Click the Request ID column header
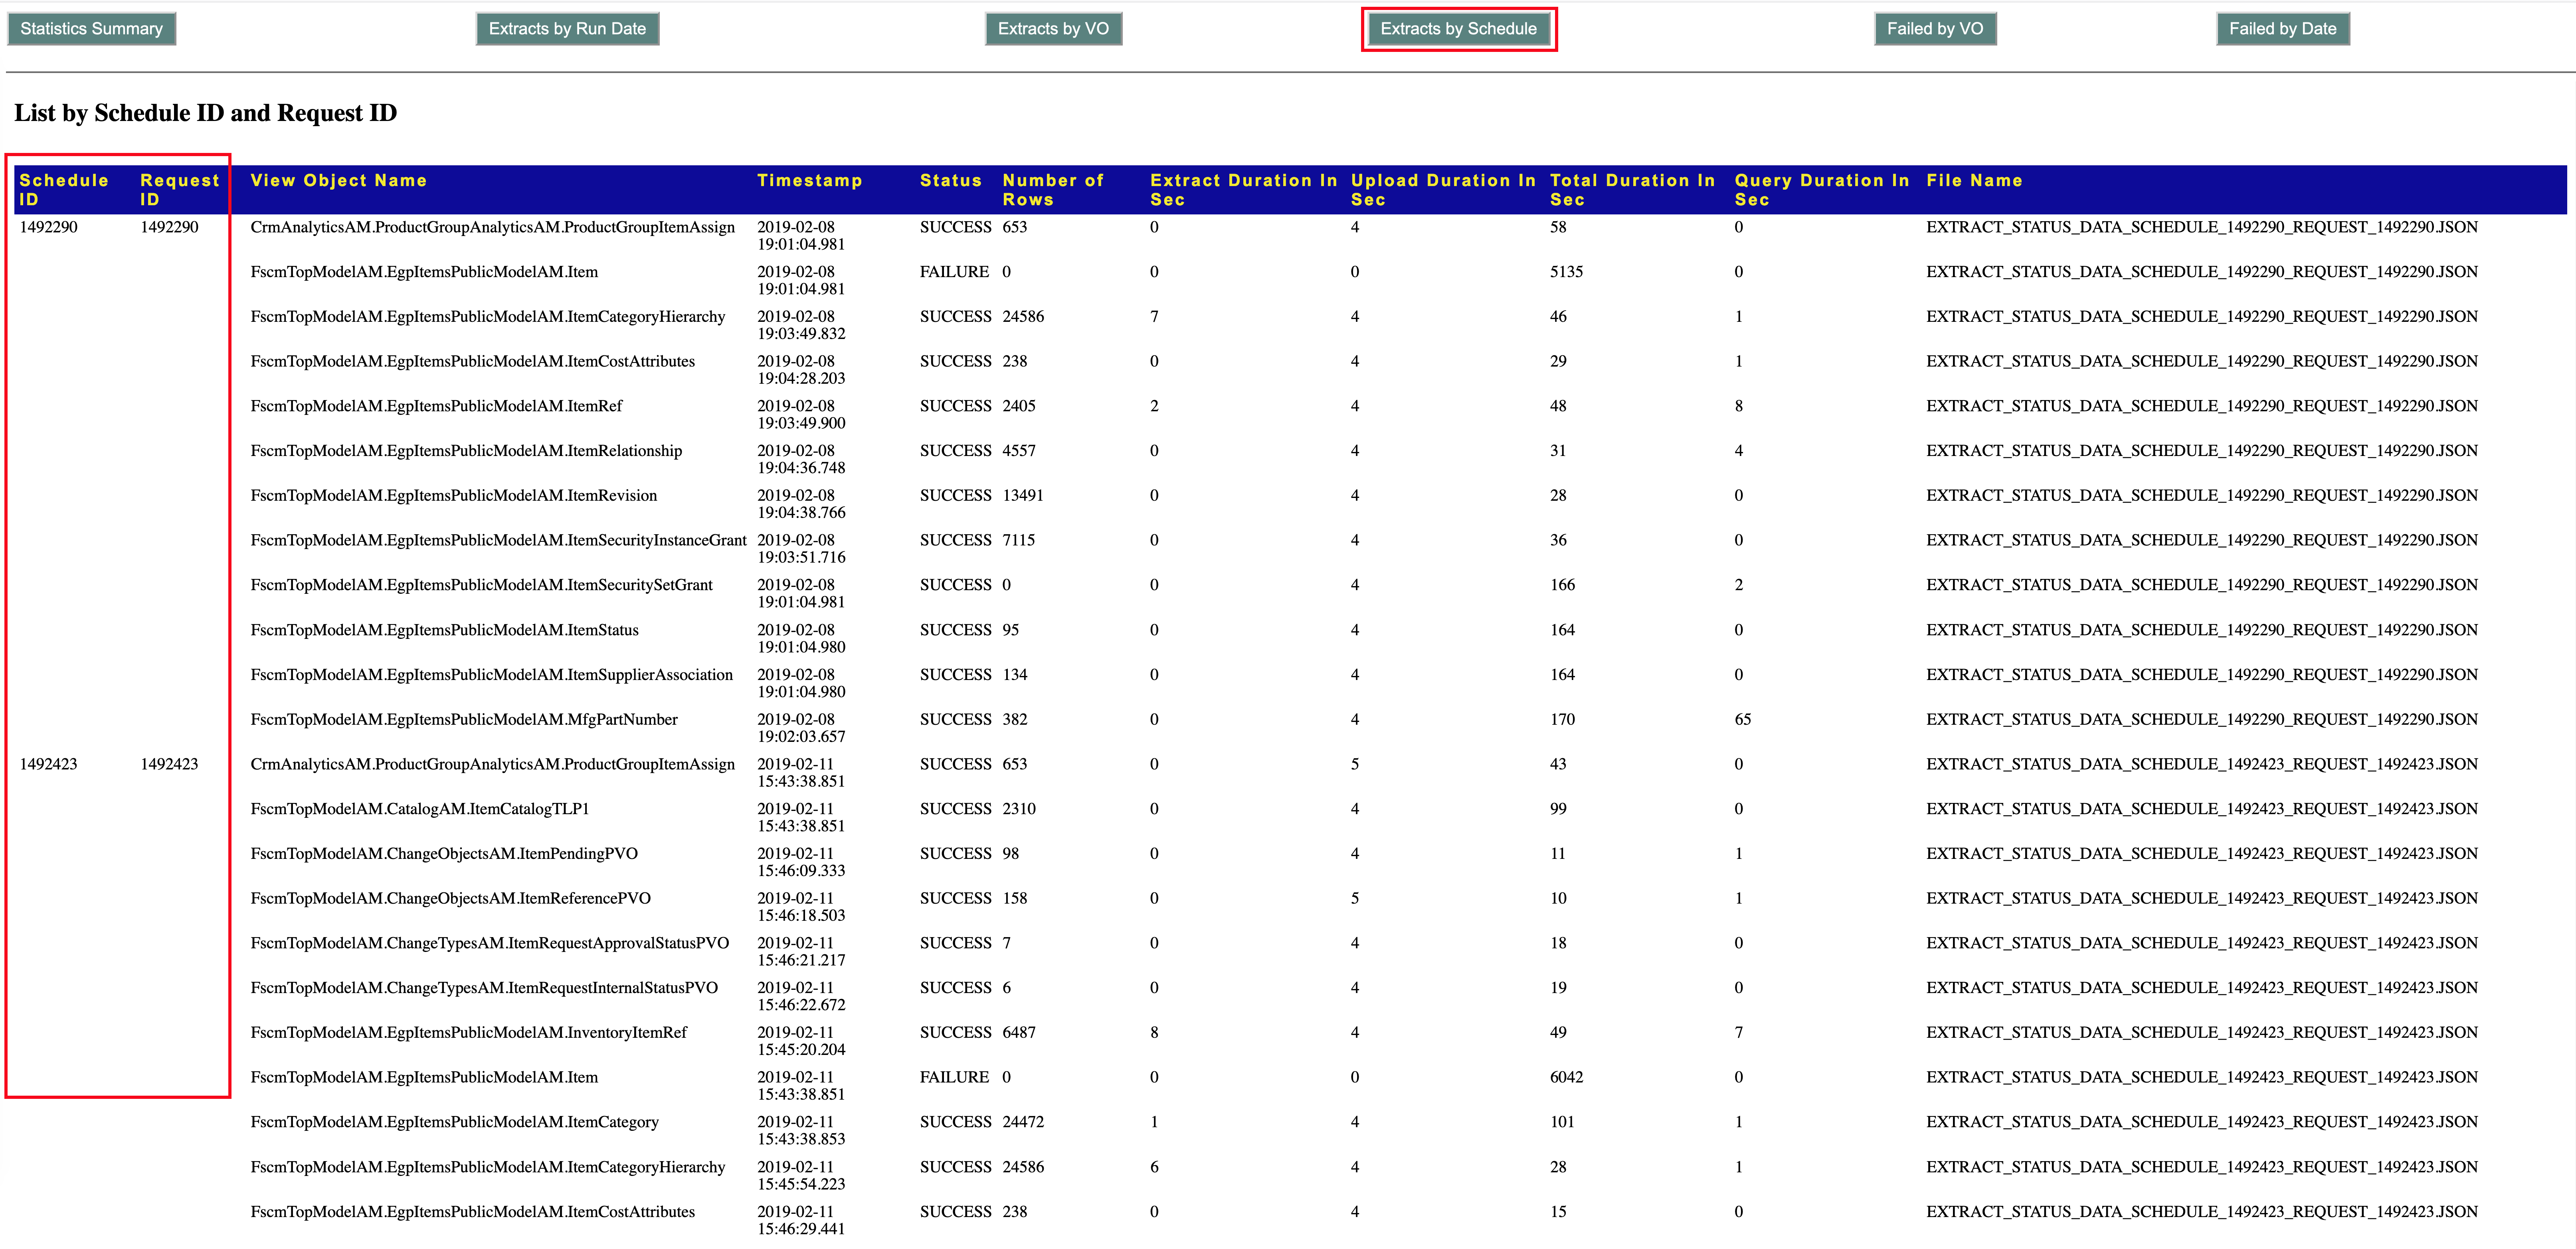Viewport: 2576px width, 1249px height. (179, 189)
